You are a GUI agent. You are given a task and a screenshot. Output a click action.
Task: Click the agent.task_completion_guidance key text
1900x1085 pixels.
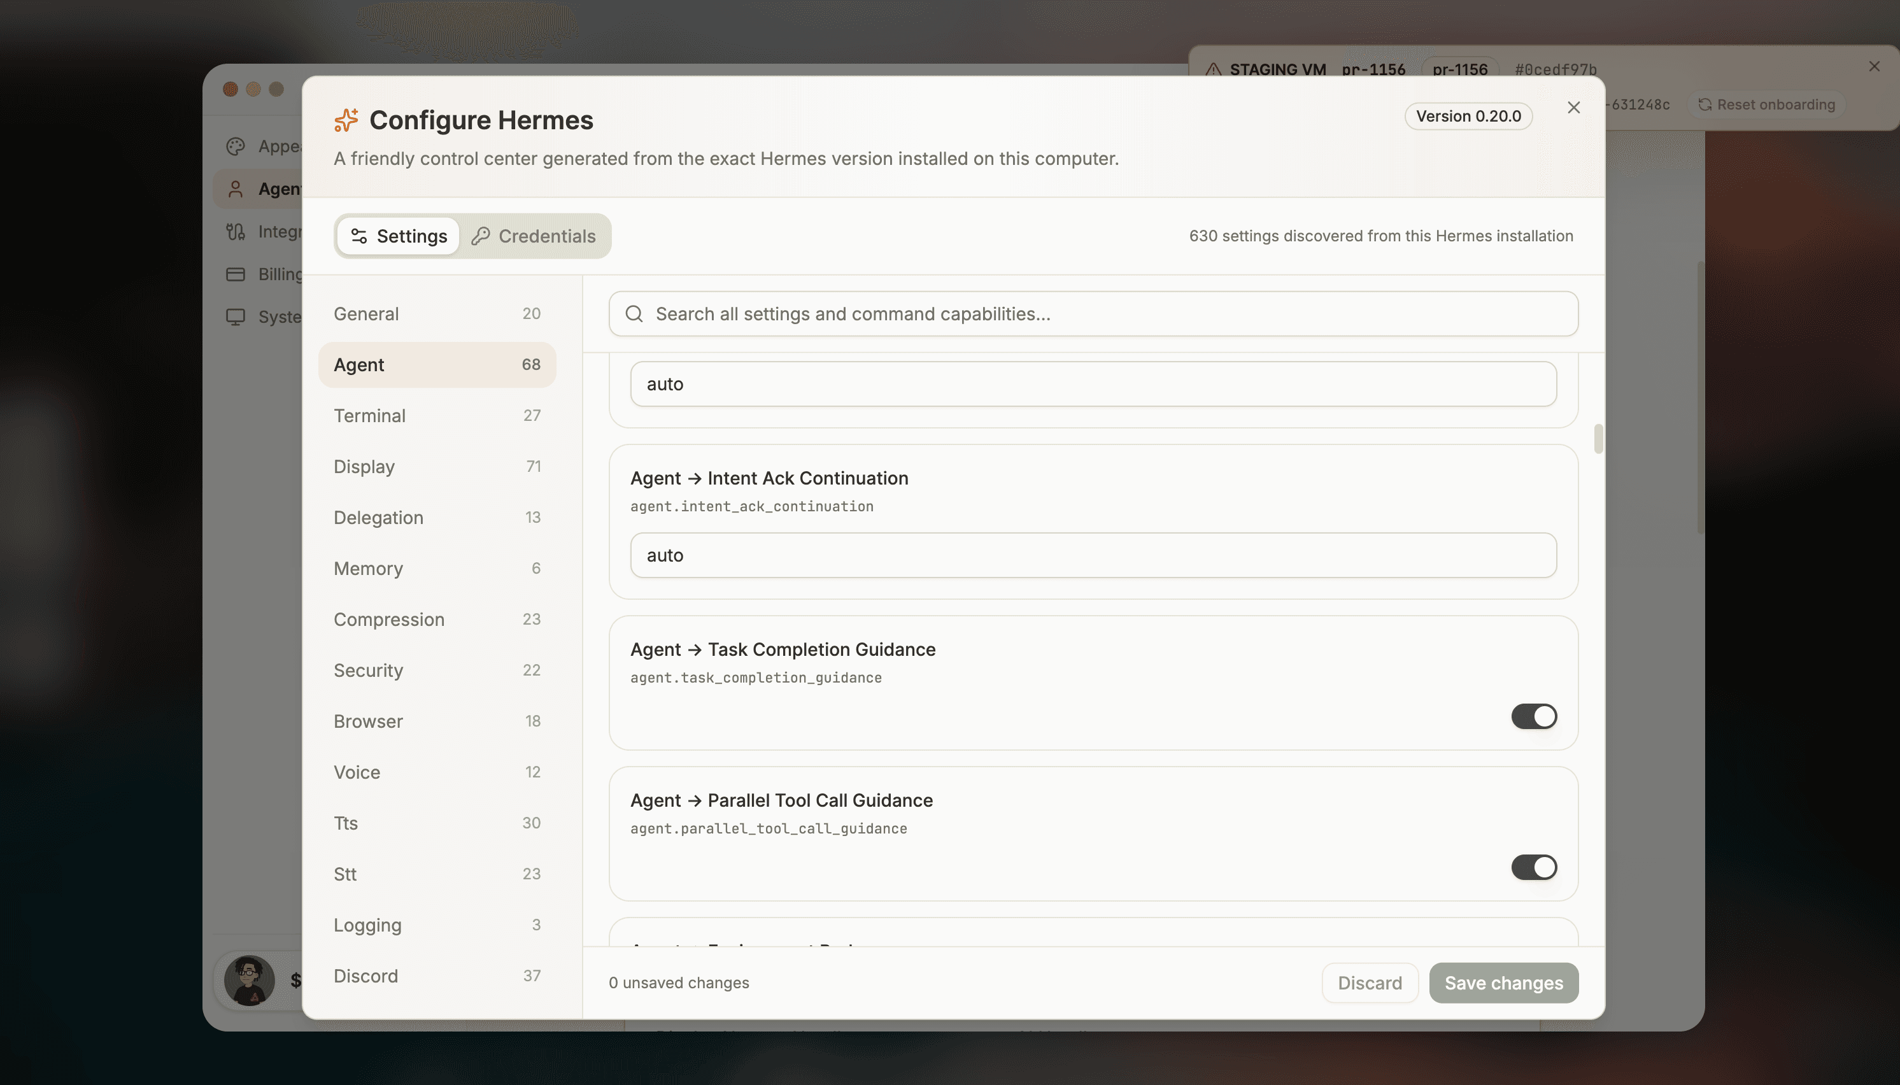pos(756,678)
